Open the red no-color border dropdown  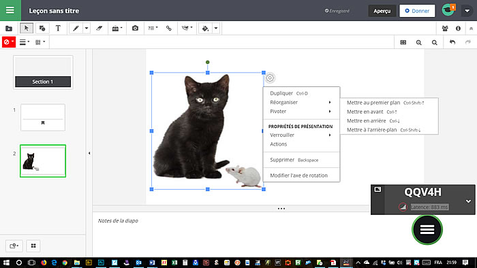(9, 42)
